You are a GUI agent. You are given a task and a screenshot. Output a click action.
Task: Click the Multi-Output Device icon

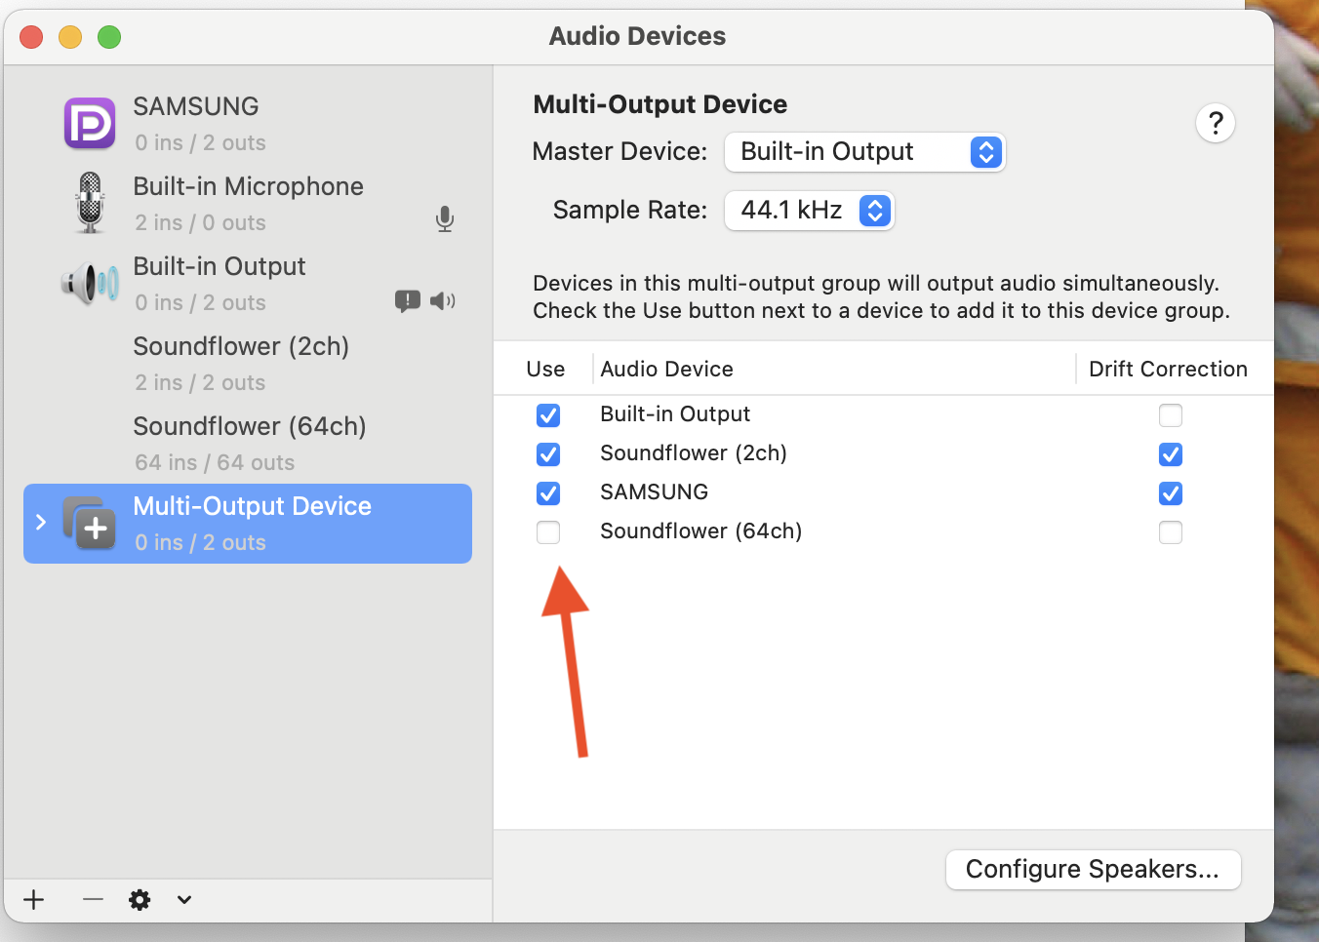[x=90, y=523]
